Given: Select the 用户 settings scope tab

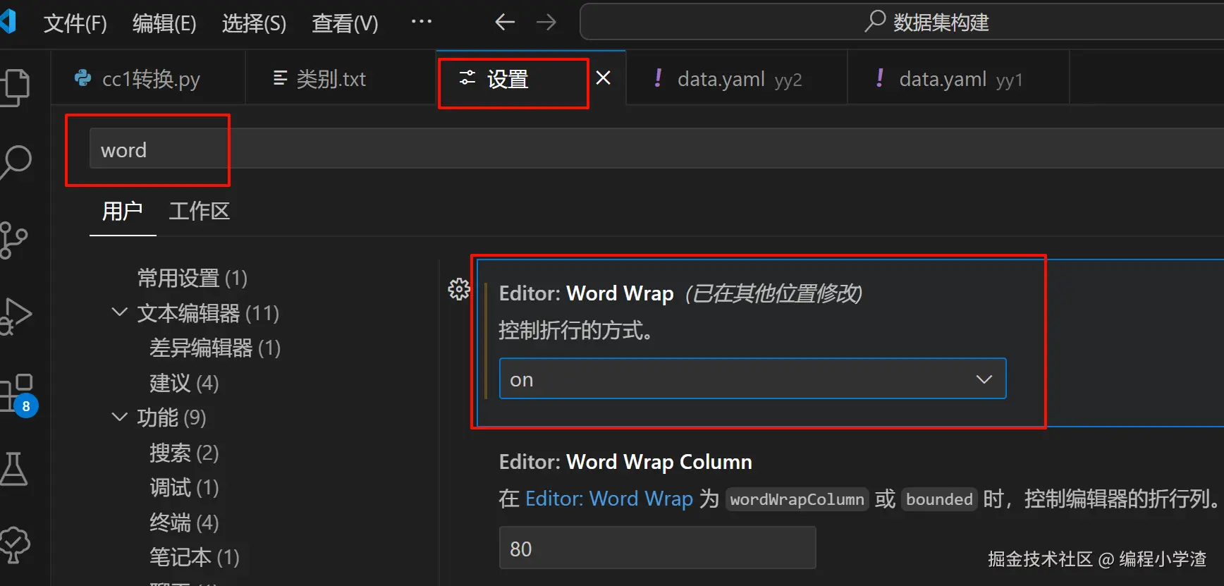Looking at the screenshot, I should point(123,211).
